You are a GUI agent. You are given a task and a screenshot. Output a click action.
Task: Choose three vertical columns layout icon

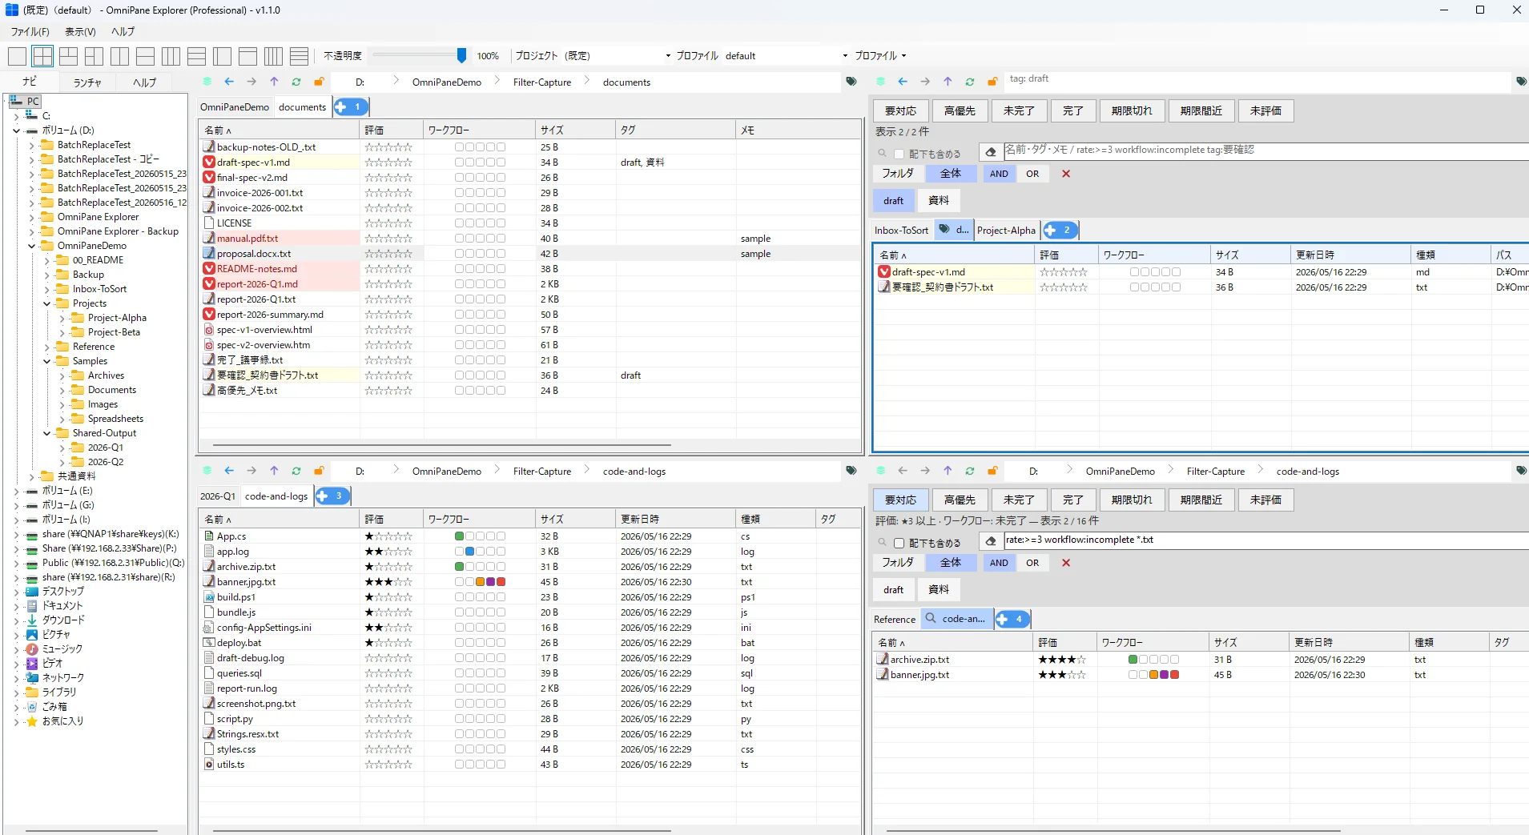coord(171,56)
